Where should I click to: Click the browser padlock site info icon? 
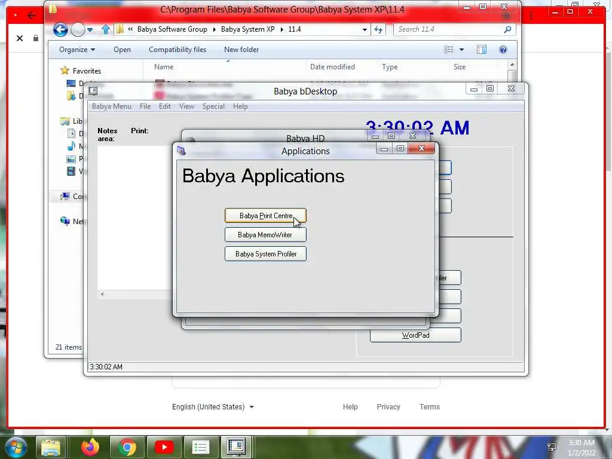point(35,38)
